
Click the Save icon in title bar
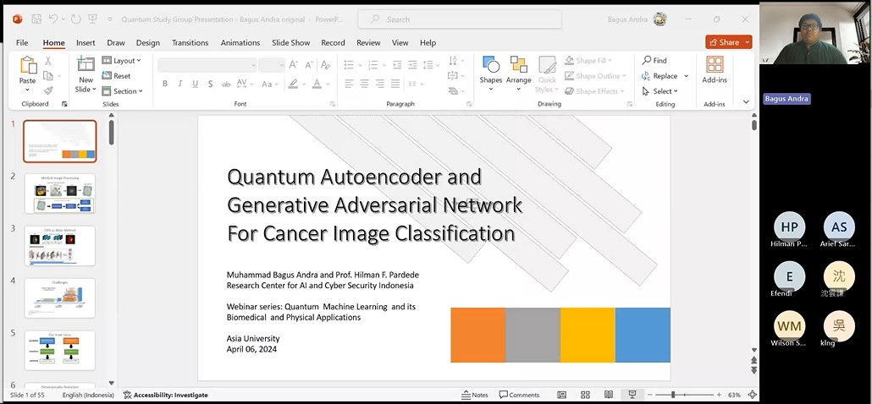point(36,19)
